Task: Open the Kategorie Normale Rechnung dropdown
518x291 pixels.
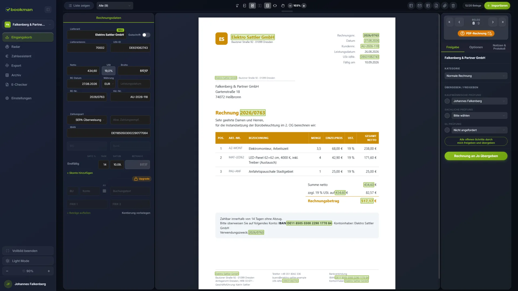Action: click(x=476, y=76)
